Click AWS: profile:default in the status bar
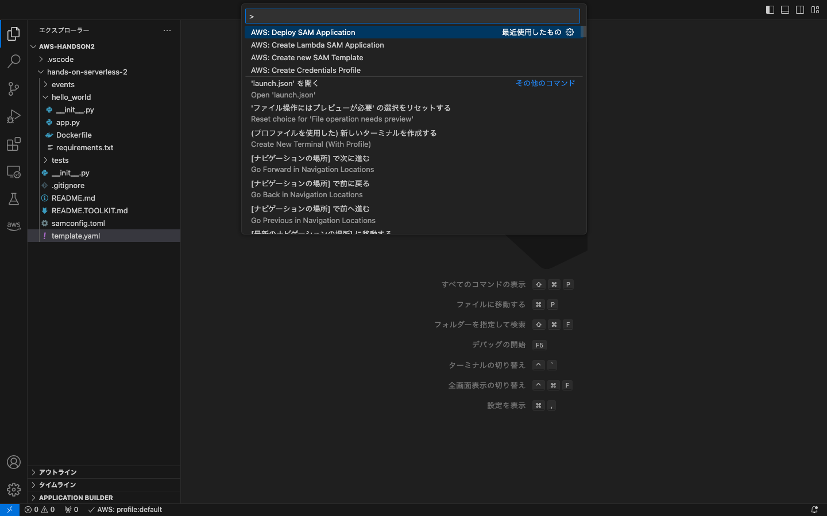 point(125,509)
